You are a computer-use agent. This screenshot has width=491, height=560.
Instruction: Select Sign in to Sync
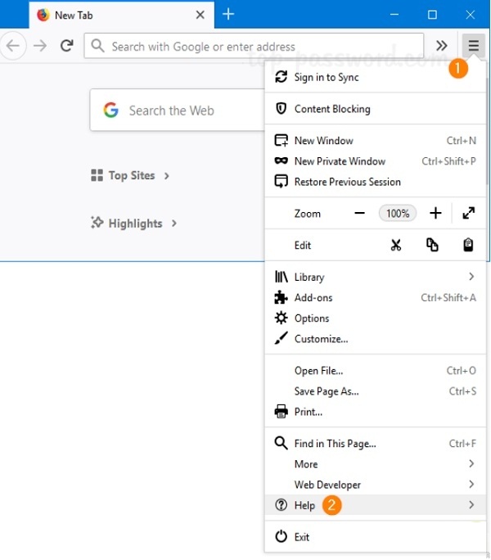point(327,77)
